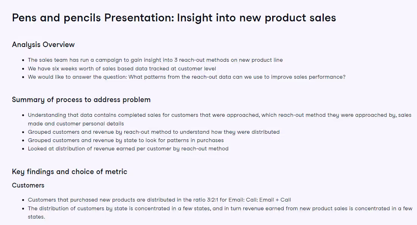Viewport: 417px width, 225px height.
Task: Click the word 'states.' on the last line
Action: tap(36, 217)
